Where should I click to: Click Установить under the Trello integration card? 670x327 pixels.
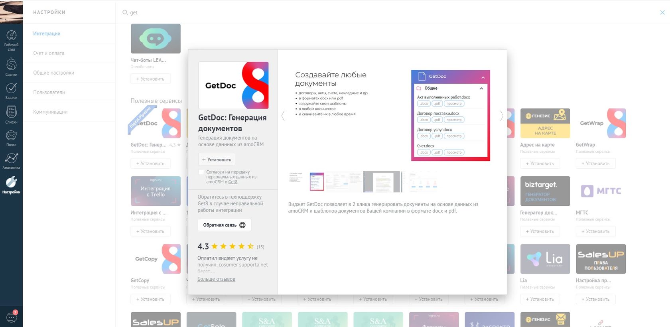150,231
